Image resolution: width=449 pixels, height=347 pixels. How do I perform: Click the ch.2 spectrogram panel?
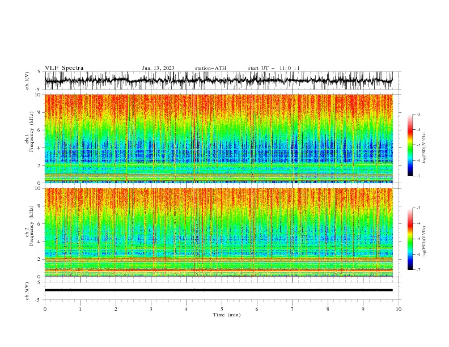tap(218, 232)
